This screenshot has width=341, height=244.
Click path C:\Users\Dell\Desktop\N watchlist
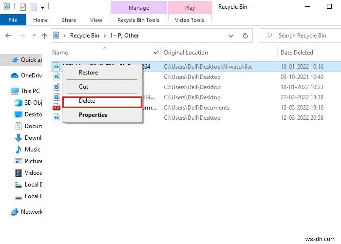click(x=208, y=67)
